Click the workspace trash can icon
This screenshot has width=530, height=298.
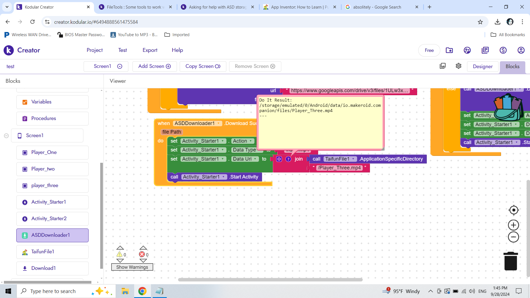(510, 261)
